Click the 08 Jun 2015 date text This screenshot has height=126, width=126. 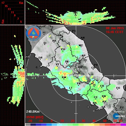115,28
